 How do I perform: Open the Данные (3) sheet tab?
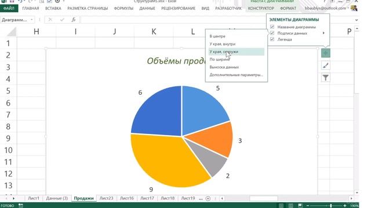pos(57,198)
